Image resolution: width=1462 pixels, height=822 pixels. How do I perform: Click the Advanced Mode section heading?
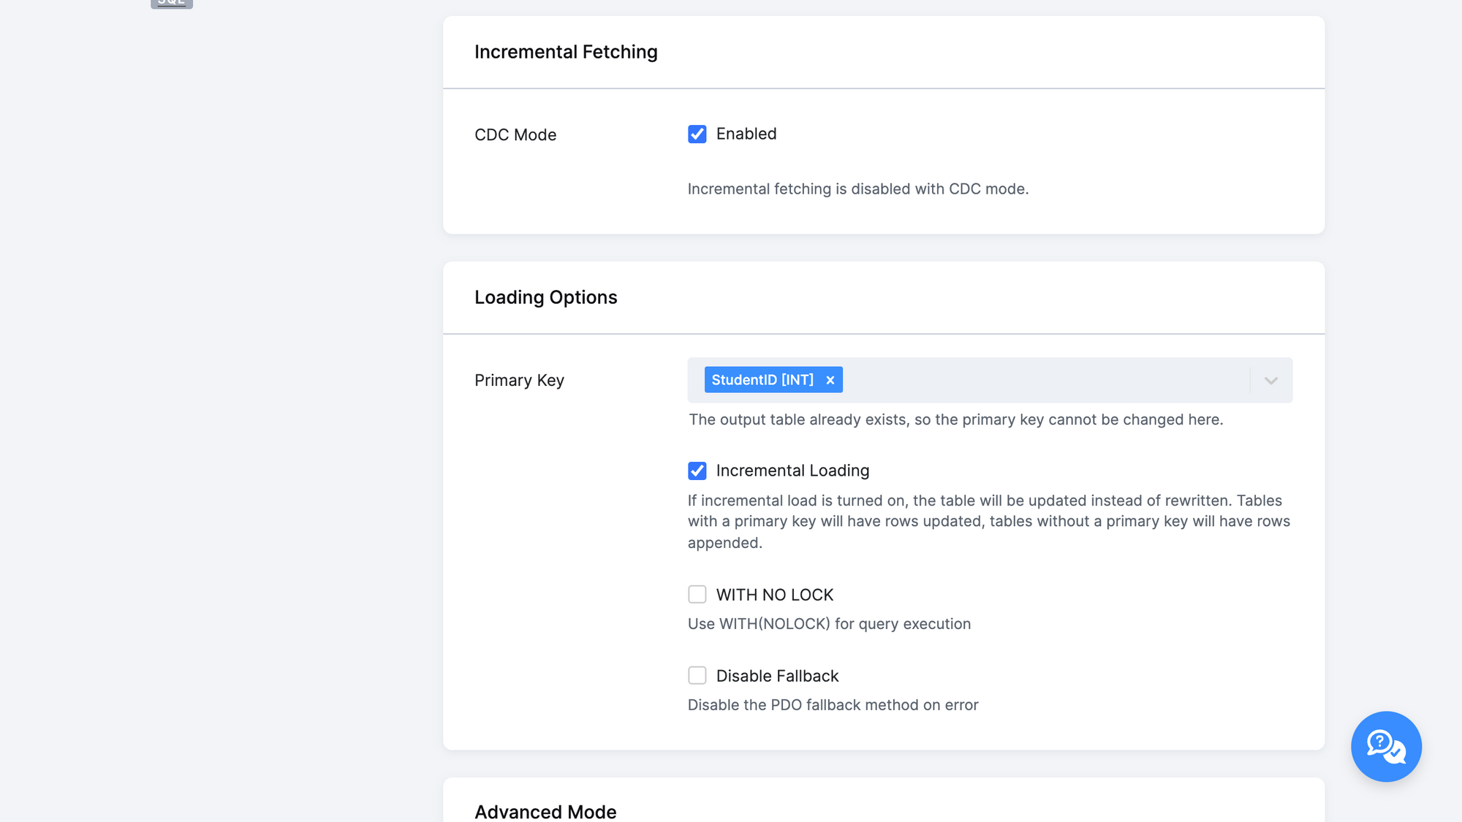click(x=545, y=811)
